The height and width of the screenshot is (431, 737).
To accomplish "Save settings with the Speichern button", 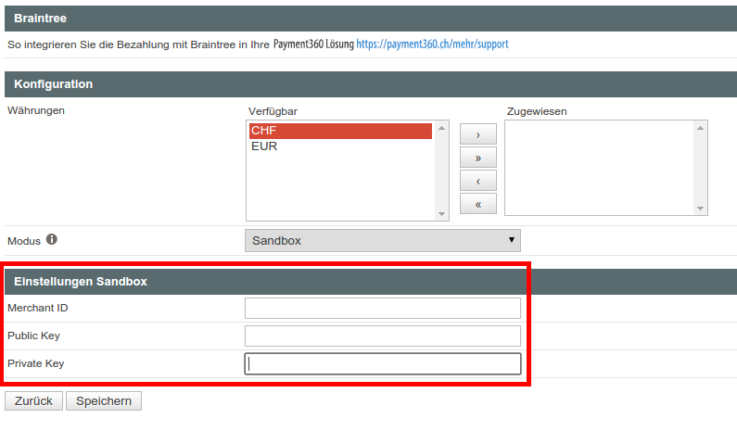I will point(104,401).
